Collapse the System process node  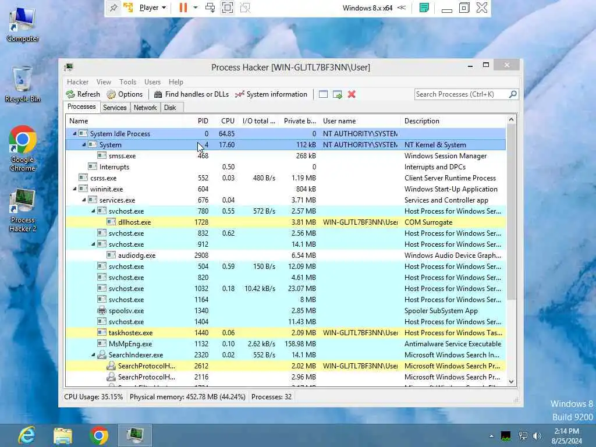coord(84,144)
